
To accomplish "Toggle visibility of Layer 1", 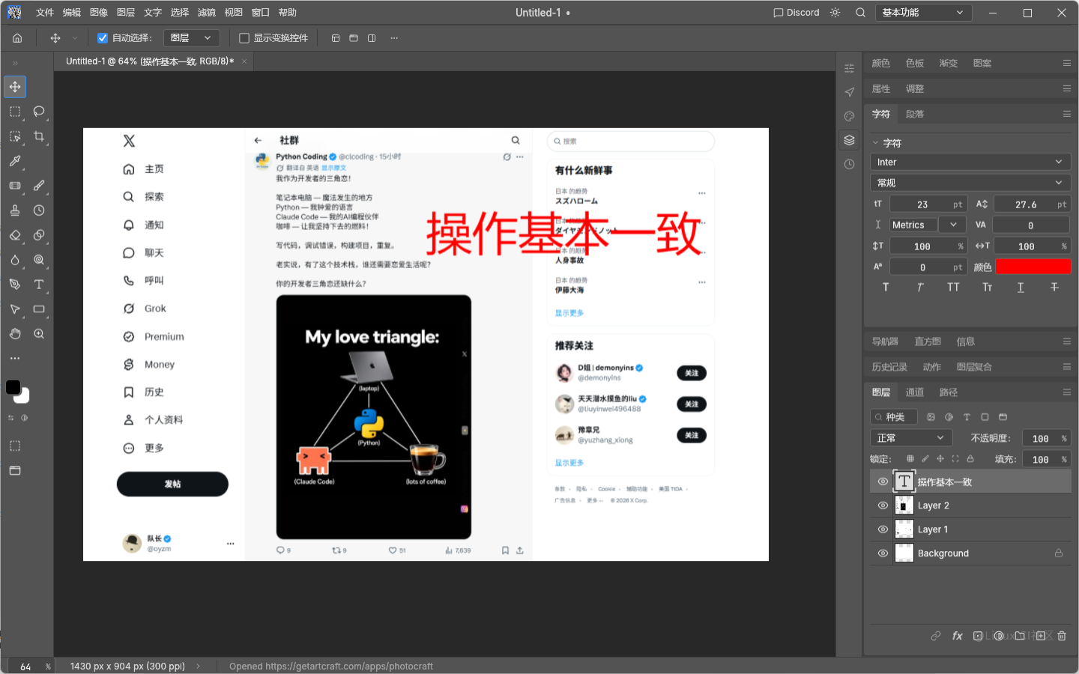I will (x=883, y=529).
